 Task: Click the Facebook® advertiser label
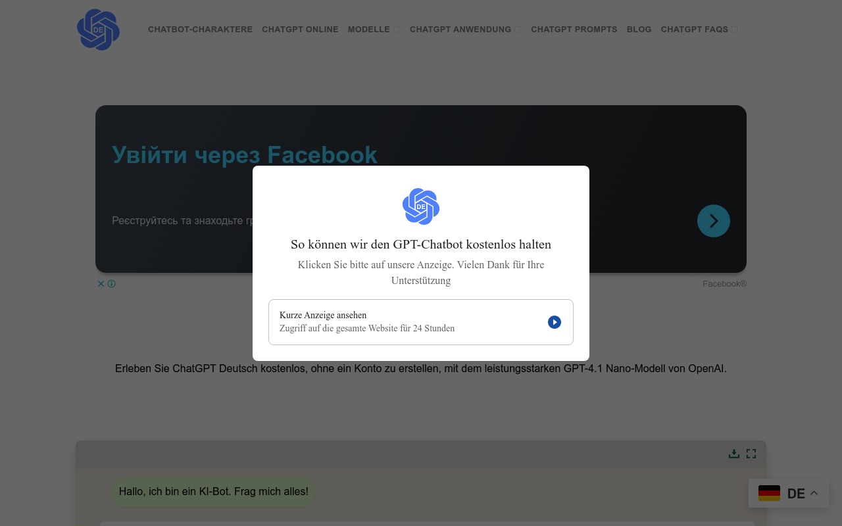point(725,284)
